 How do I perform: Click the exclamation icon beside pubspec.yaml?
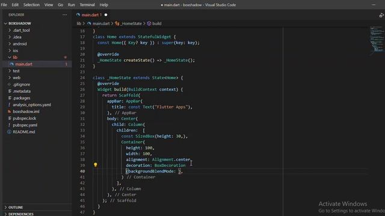pos(10,125)
